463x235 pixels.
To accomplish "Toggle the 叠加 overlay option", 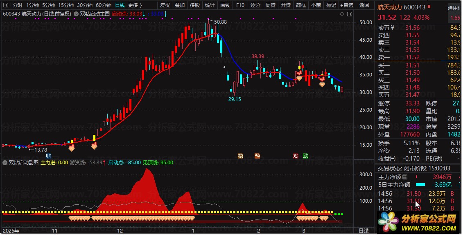I will (x=179, y=5).
